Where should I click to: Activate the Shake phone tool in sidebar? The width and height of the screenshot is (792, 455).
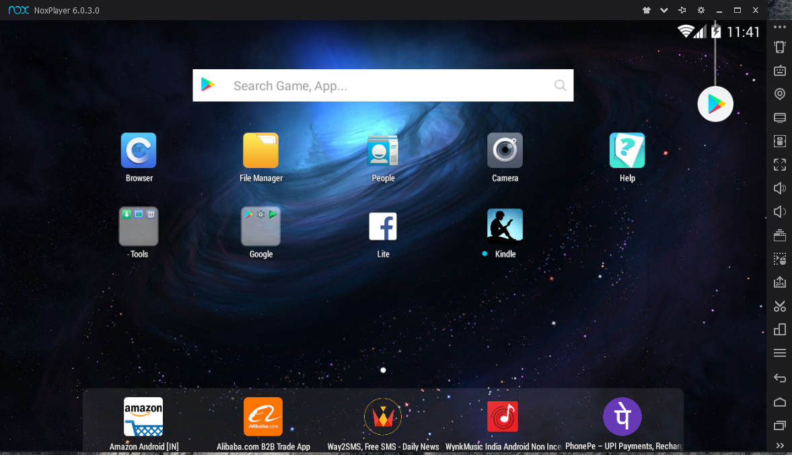pyautogui.click(x=780, y=47)
